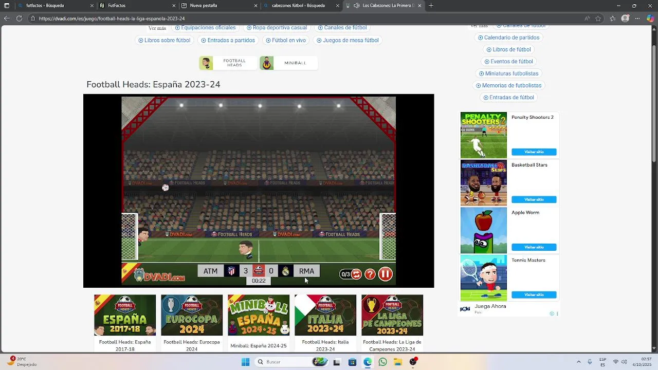658x370 pixels.
Task: Click the Penalty Shooters 2 ad image
Action: [x=484, y=135]
